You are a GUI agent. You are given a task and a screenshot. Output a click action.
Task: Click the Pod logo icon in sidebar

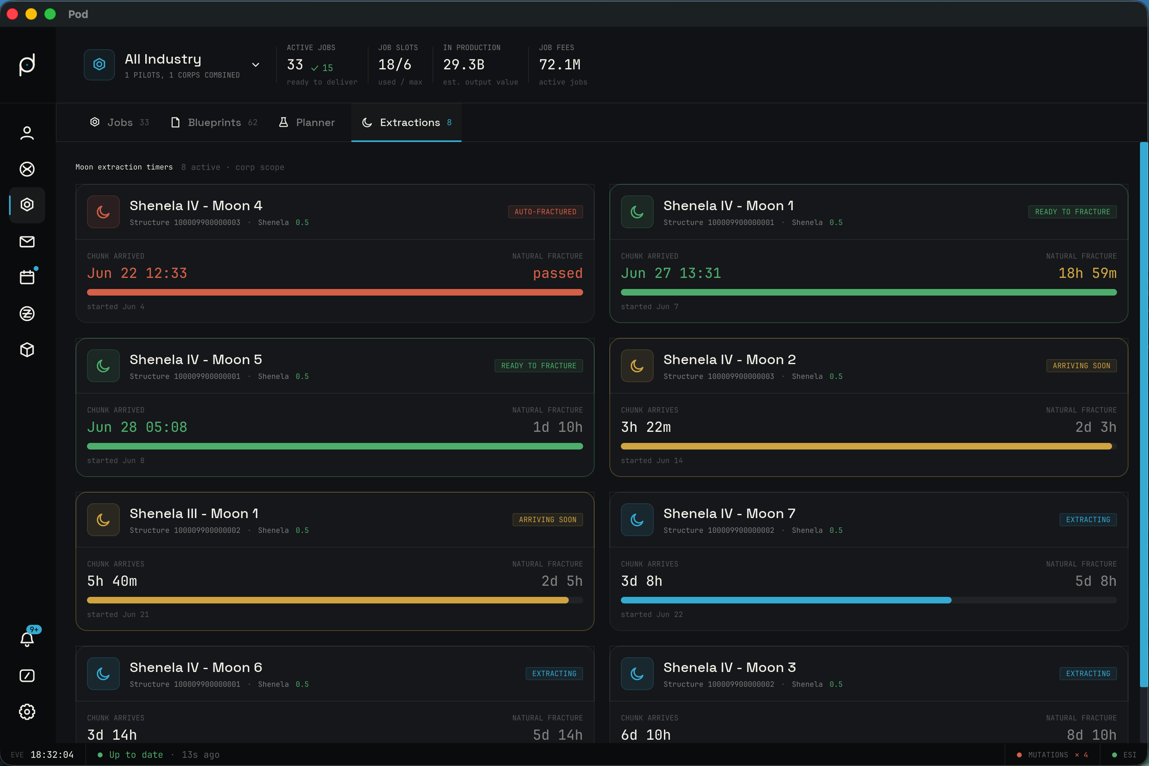click(x=27, y=64)
